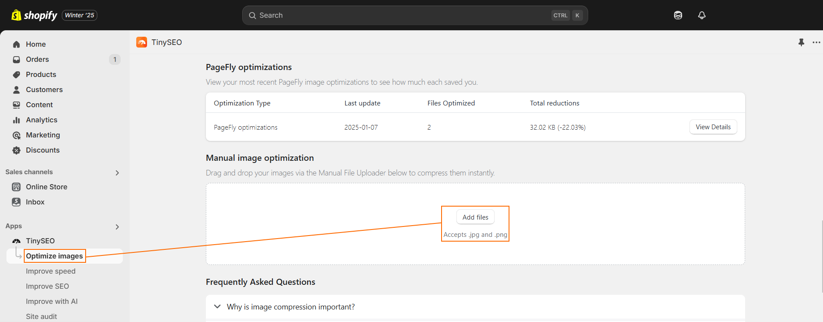Viewport: 823px width, 322px height.
Task: Click the Analytics bar chart icon
Action: click(x=16, y=120)
